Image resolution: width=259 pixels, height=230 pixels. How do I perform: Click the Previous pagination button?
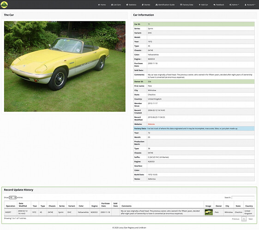[235, 219]
